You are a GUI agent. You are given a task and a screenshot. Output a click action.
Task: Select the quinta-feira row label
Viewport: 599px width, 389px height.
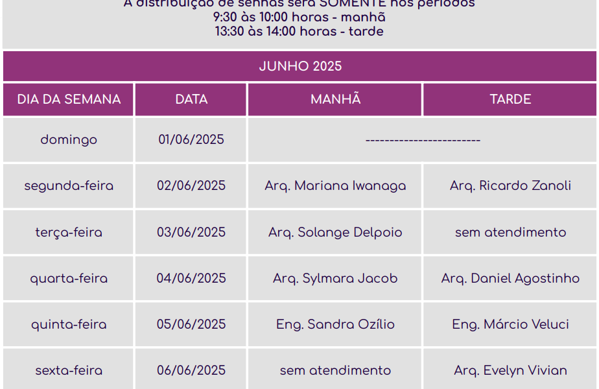pos(69,324)
